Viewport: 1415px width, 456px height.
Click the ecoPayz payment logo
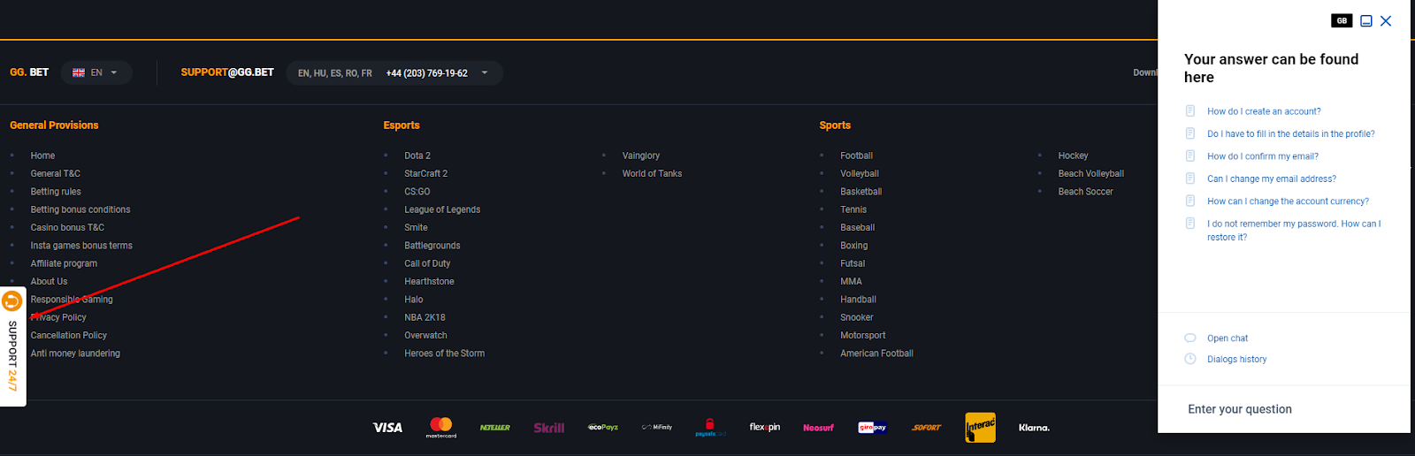click(x=603, y=428)
